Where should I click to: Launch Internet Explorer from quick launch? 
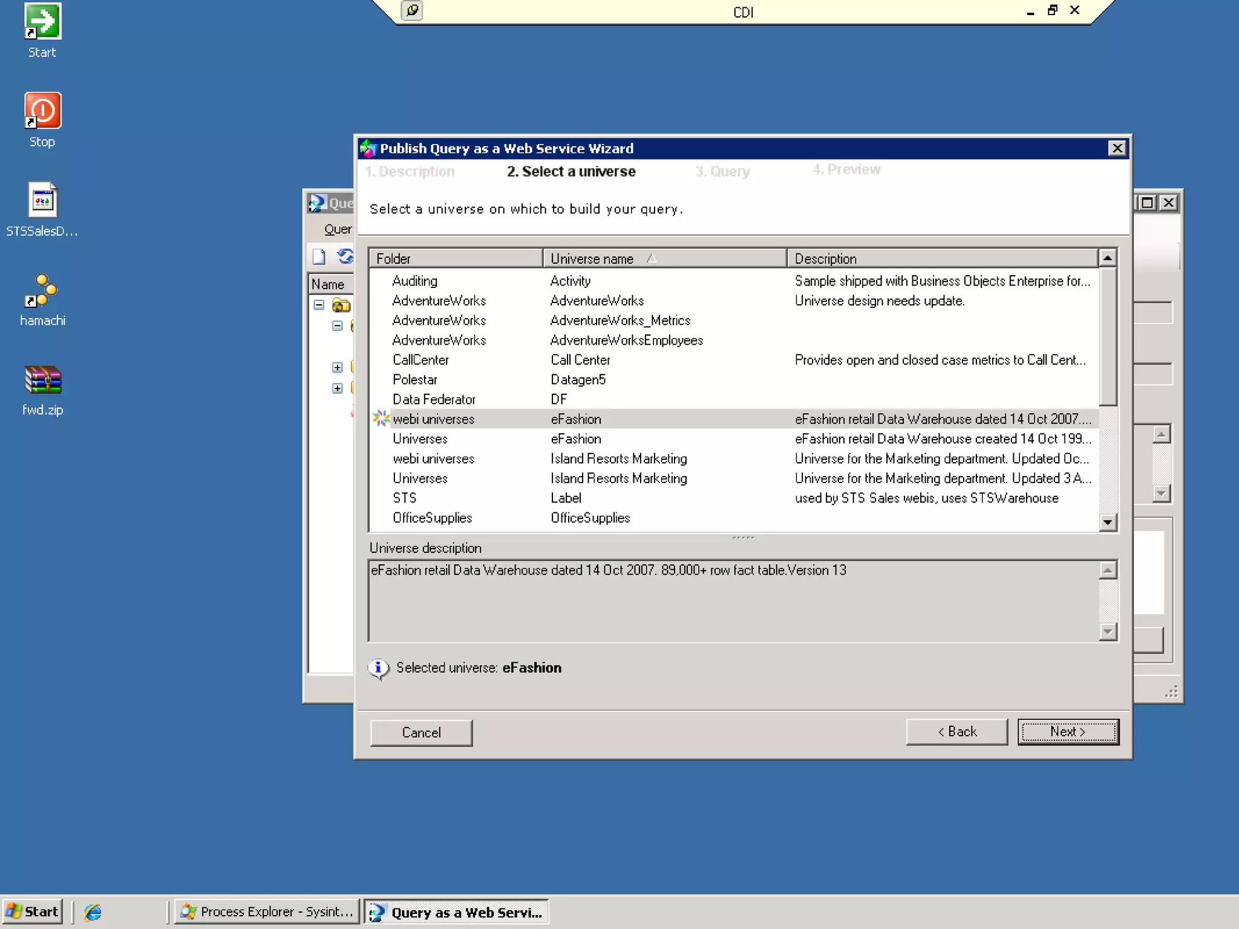coord(93,912)
